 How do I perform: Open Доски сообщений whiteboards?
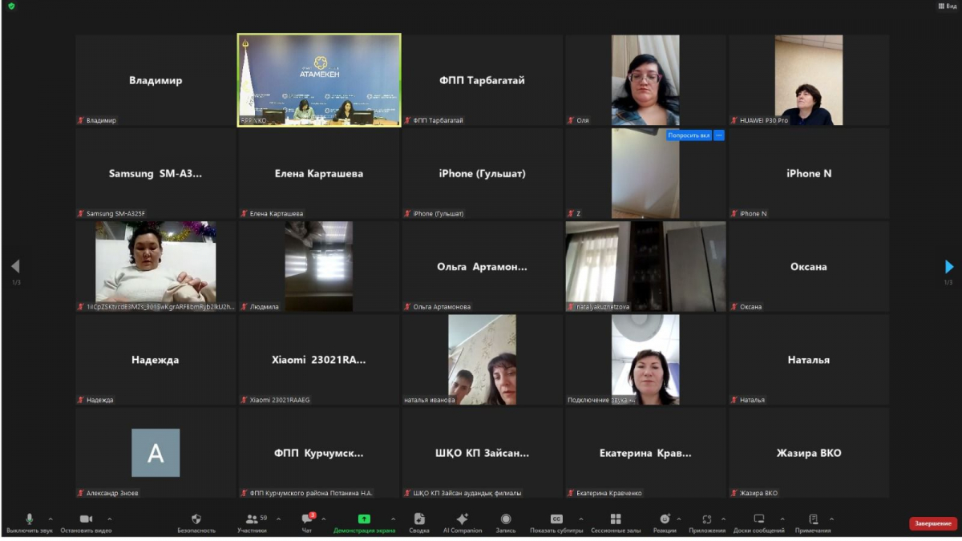coord(759,523)
